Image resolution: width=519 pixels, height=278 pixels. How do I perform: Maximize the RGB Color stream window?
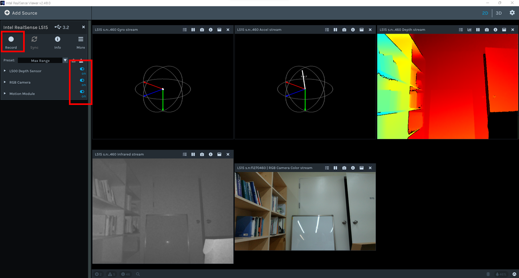point(362,168)
